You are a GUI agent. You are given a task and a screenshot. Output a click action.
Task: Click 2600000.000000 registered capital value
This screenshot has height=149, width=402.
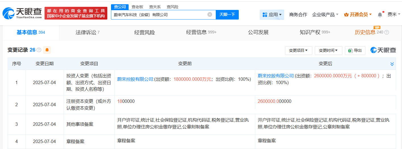[275, 101]
